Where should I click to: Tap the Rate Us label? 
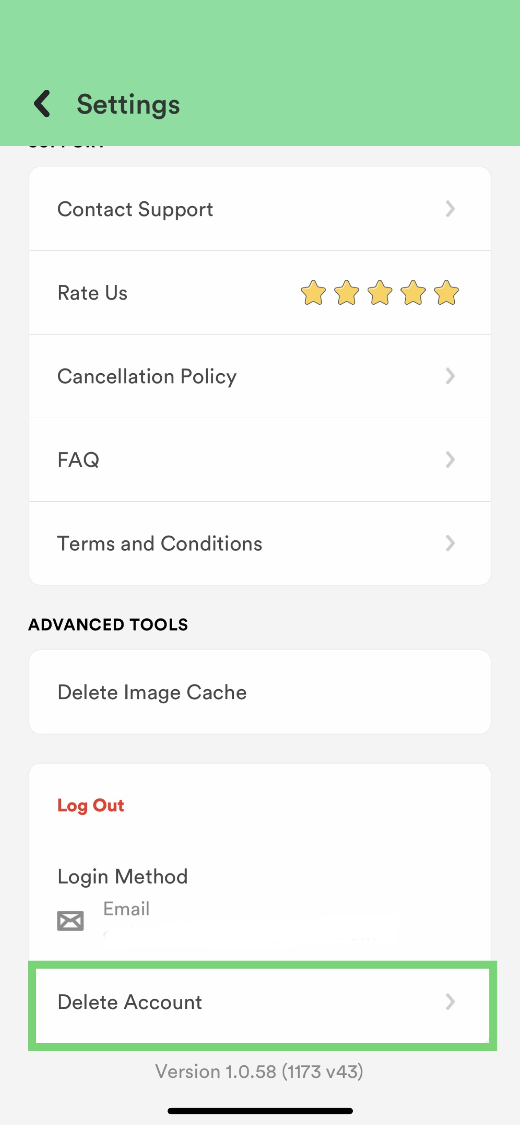[x=92, y=293]
